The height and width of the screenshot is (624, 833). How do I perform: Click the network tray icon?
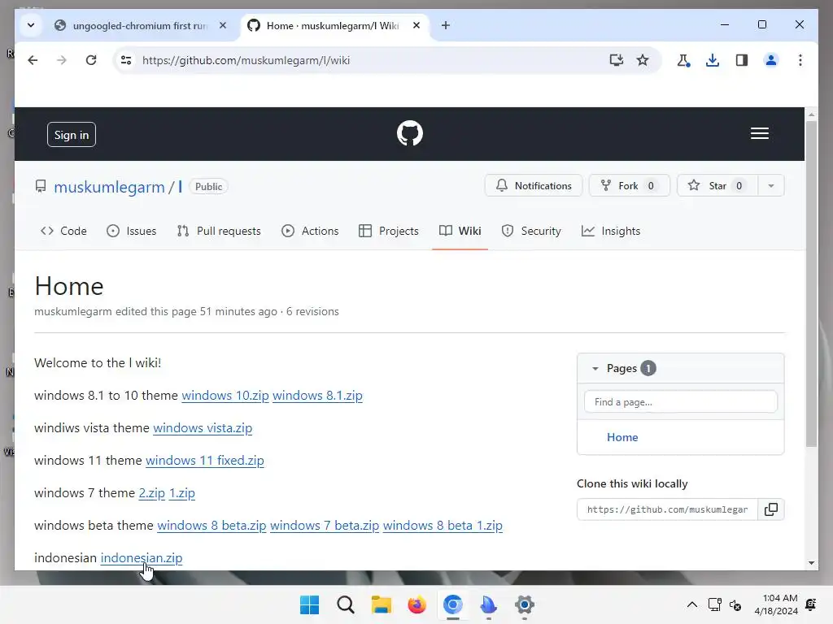point(714,604)
